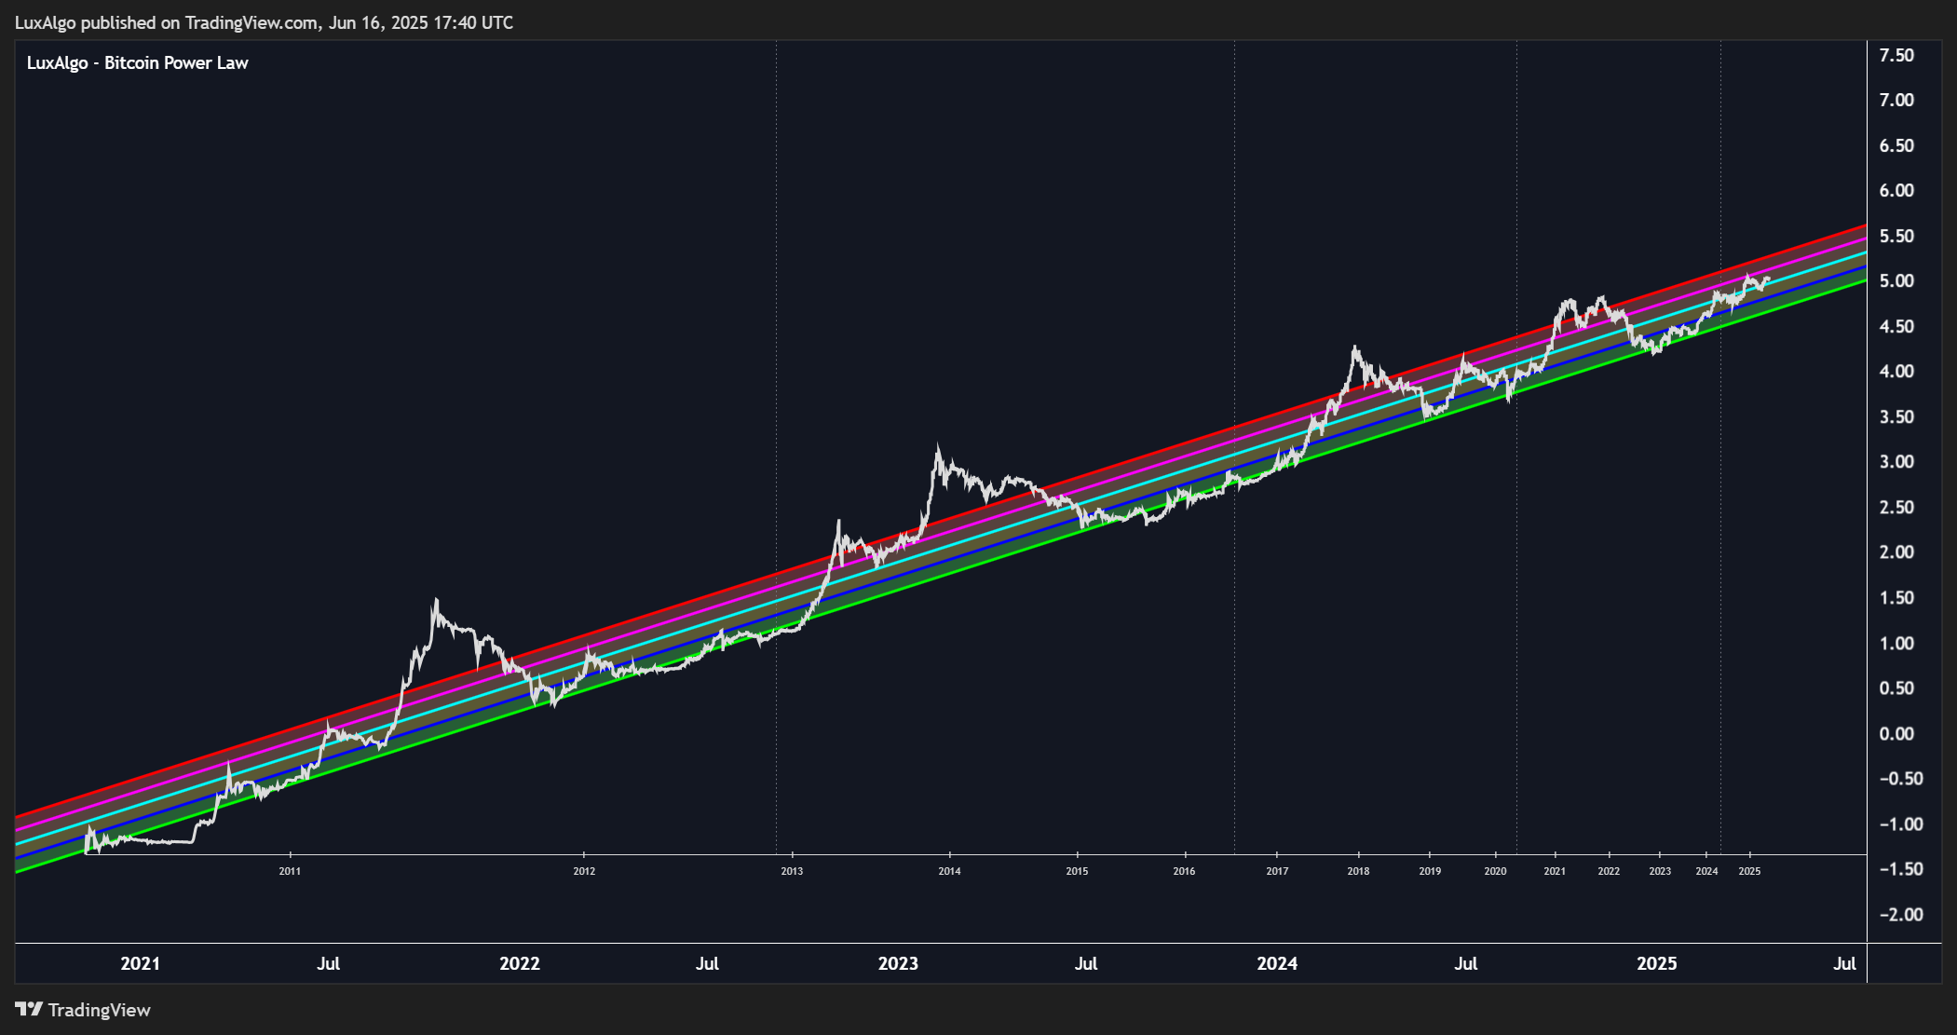Select the 6.50 value on price scale
This screenshot has width=1957, height=1035.
(x=1896, y=145)
